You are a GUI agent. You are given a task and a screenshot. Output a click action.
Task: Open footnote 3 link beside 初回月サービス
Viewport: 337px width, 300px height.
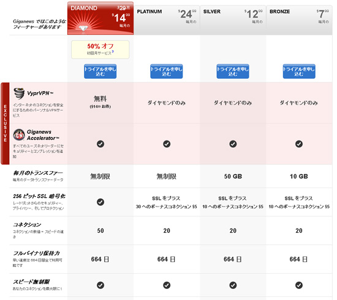[113, 52]
